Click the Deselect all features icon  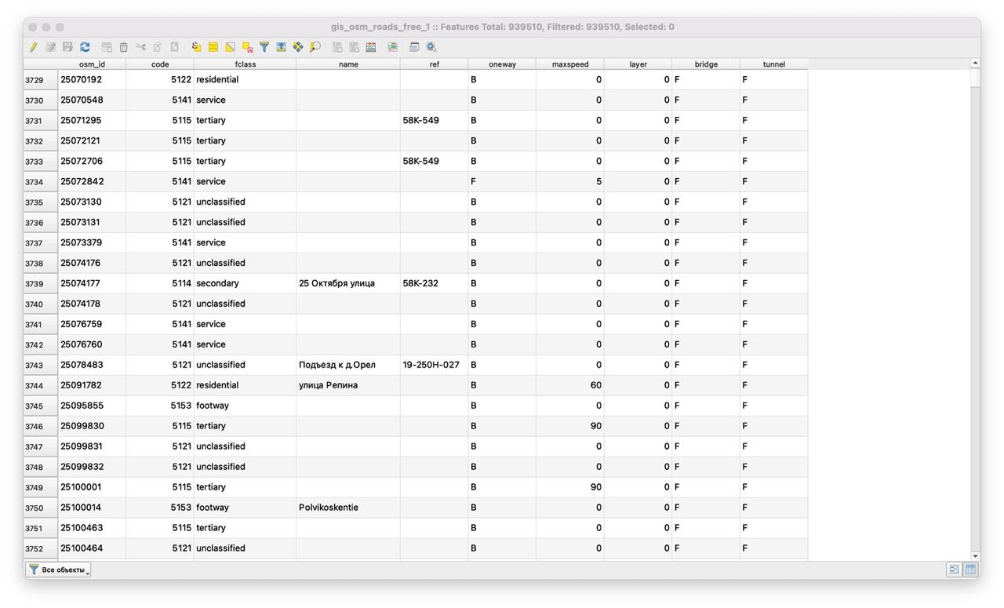pos(247,47)
